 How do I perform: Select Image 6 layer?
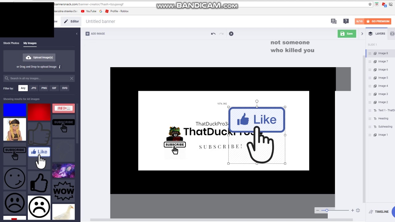(380, 70)
